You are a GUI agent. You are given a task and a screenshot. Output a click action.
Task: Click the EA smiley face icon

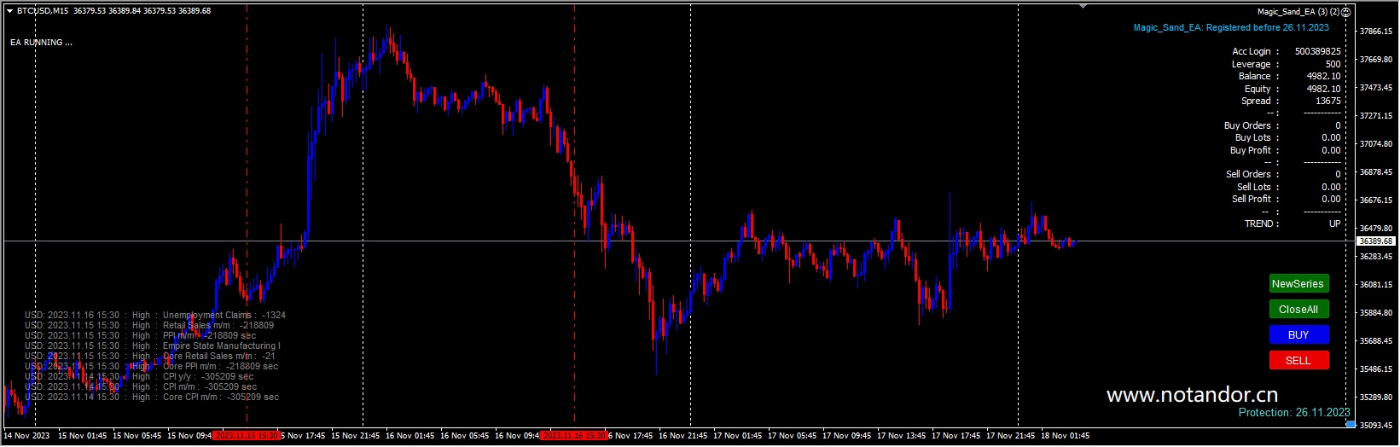(1346, 12)
